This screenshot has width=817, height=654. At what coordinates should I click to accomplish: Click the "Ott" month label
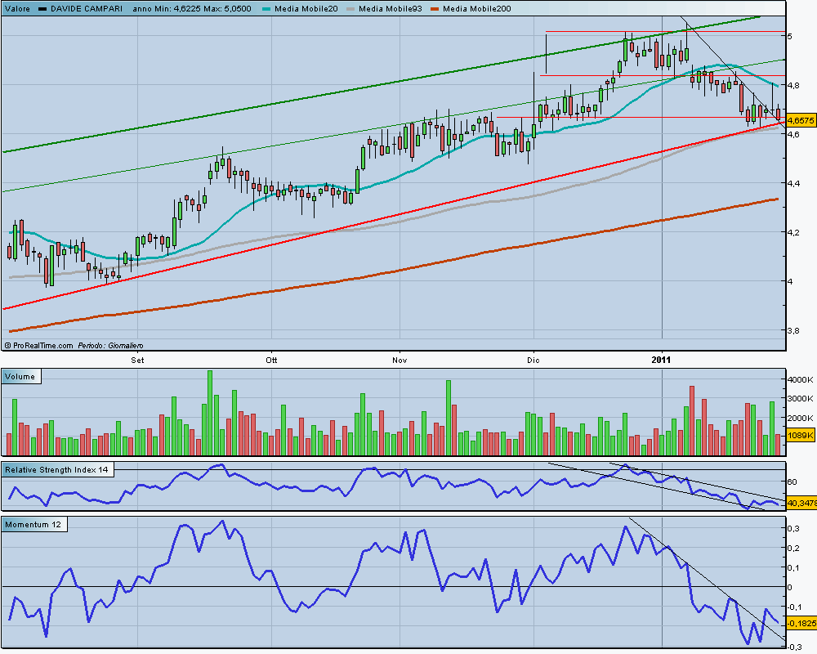point(271,360)
